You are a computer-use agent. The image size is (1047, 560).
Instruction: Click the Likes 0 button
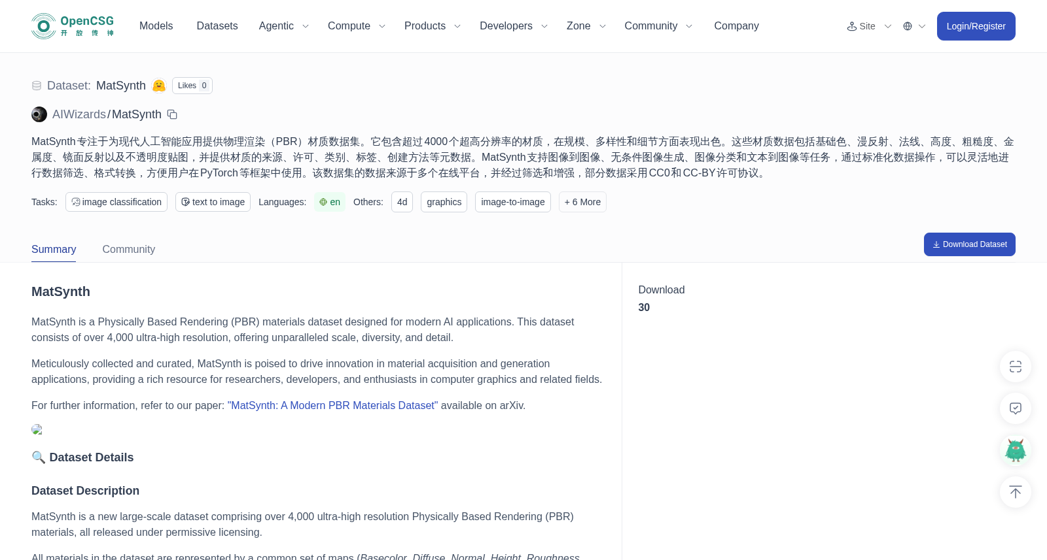tap(192, 86)
